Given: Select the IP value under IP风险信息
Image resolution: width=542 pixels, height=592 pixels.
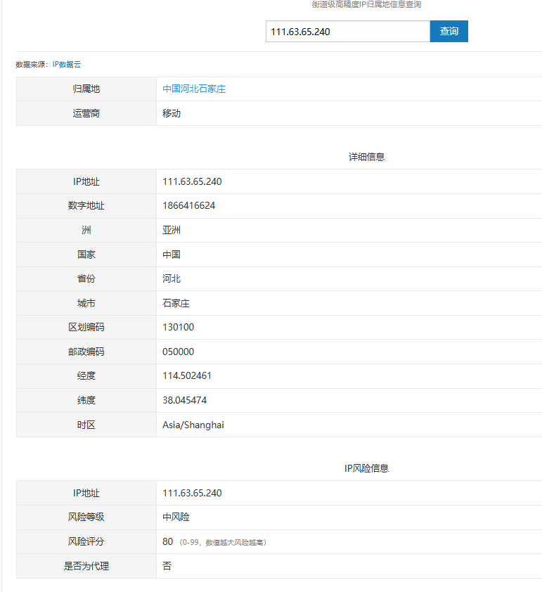Looking at the screenshot, I should (192, 493).
